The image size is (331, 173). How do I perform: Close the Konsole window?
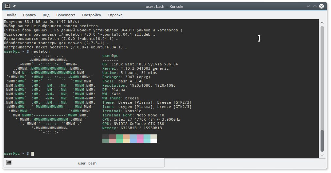coord(322,6)
